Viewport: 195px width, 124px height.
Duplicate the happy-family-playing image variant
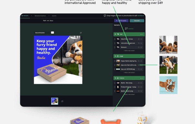click(139, 61)
